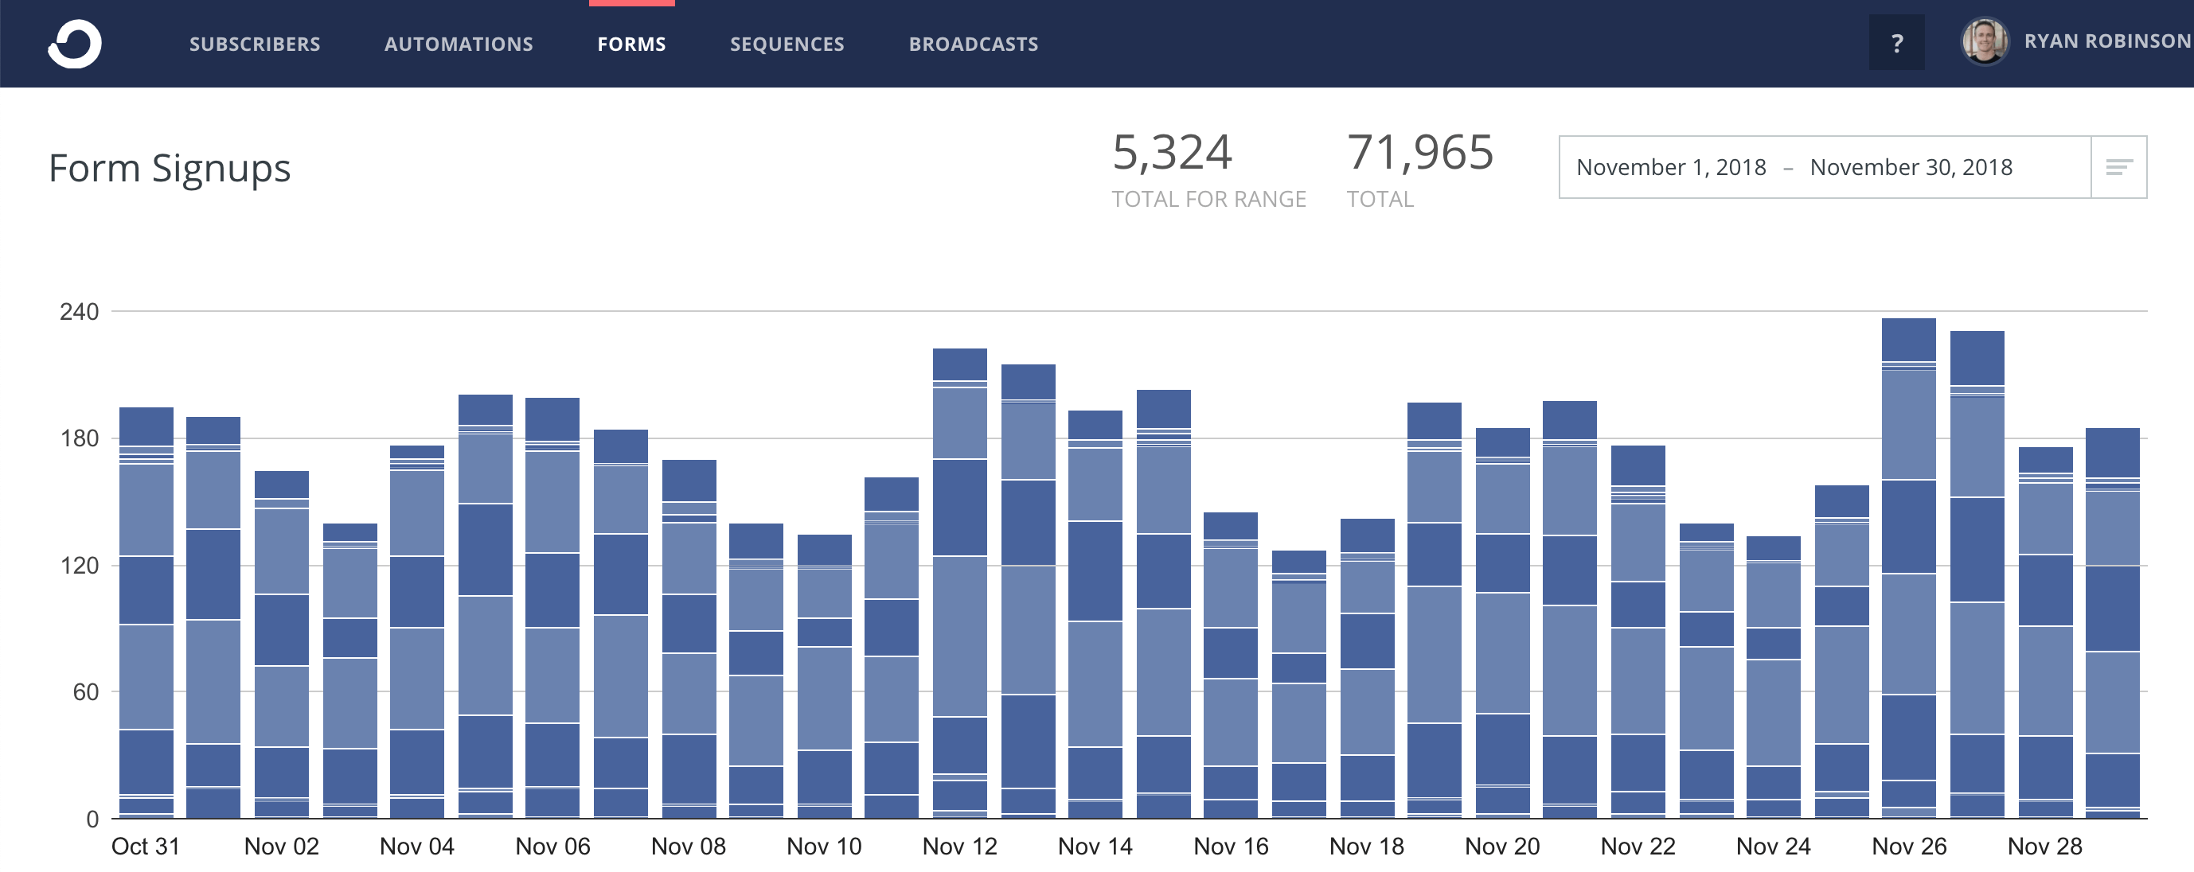The width and height of the screenshot is (2194, 872).
Task: Select the bar above Oct 31
Action: 146,613
